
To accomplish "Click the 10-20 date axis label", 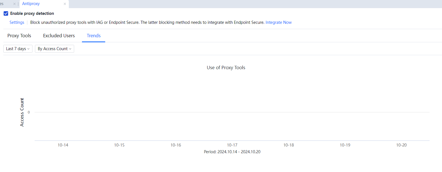I will point(401,145).
